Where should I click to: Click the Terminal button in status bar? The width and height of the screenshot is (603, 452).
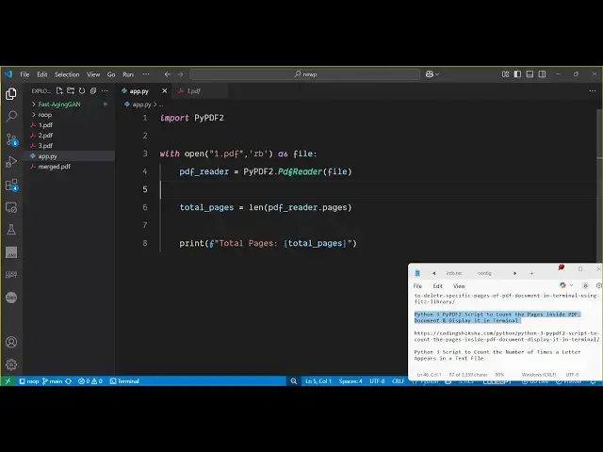click(124, 380)
